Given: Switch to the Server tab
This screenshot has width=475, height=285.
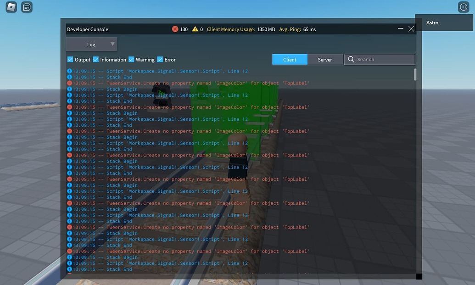Looking at the screenshot, I should [x=325, y=59].
